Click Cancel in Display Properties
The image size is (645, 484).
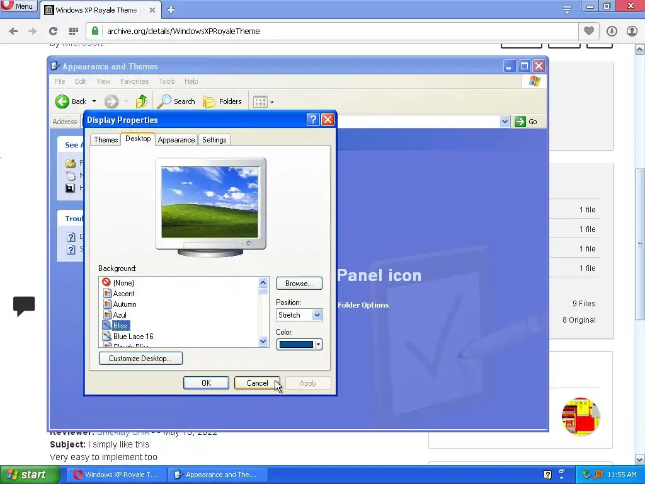257,383
